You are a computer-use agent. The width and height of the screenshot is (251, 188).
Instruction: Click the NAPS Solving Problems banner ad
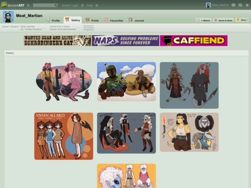pyautogui.click(x=125, y=40)
